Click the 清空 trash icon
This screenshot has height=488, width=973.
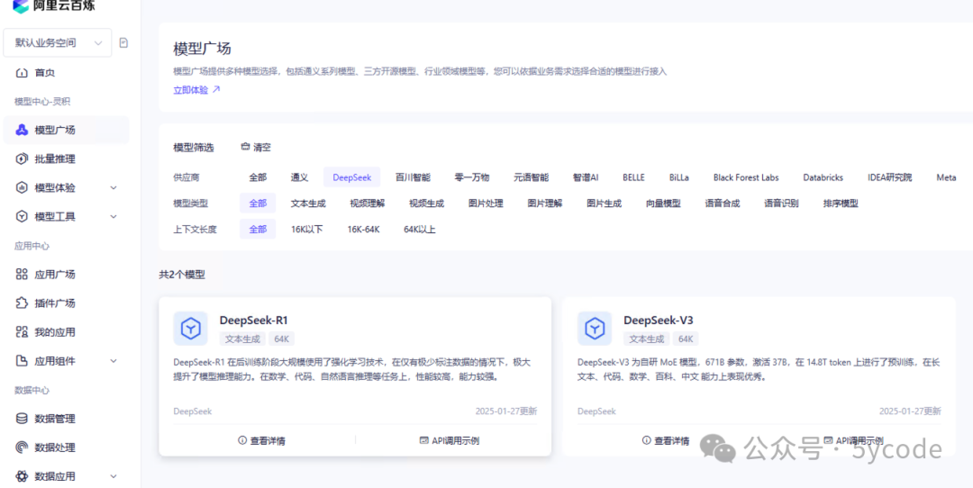(x=245, y=147)
